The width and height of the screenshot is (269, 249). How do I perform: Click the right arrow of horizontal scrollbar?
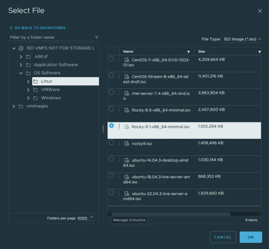pyautogui.click(x=259, y=214)
